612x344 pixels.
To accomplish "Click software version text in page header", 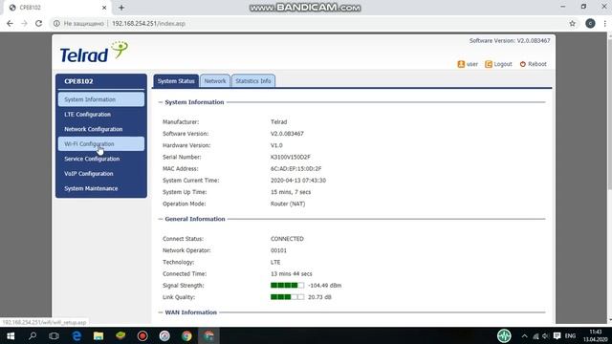I will point(510,40).
